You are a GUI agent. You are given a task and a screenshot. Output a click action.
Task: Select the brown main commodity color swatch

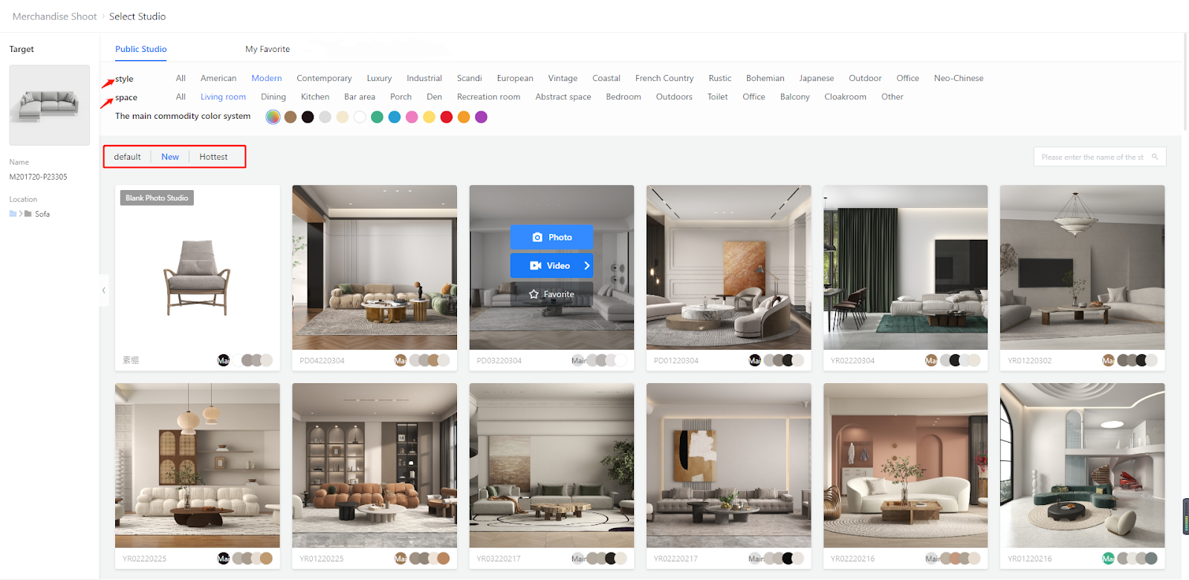[291, 117]
